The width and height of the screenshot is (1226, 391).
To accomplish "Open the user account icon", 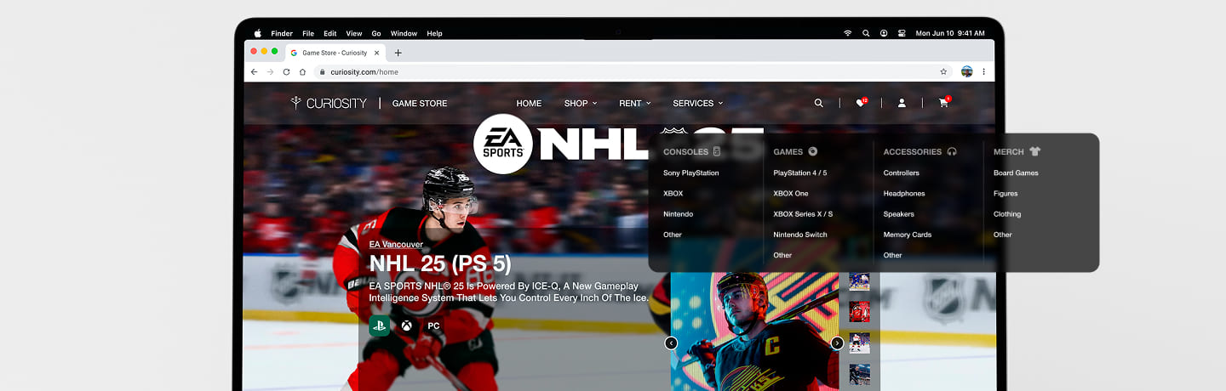I will coord(902,103).
